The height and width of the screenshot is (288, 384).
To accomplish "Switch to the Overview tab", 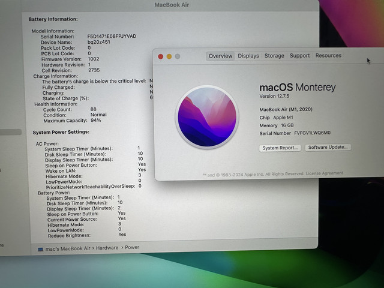I will pyautogui.click(x=220, y=56).
